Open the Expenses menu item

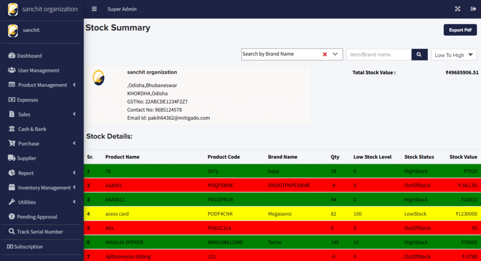[28, 100]
